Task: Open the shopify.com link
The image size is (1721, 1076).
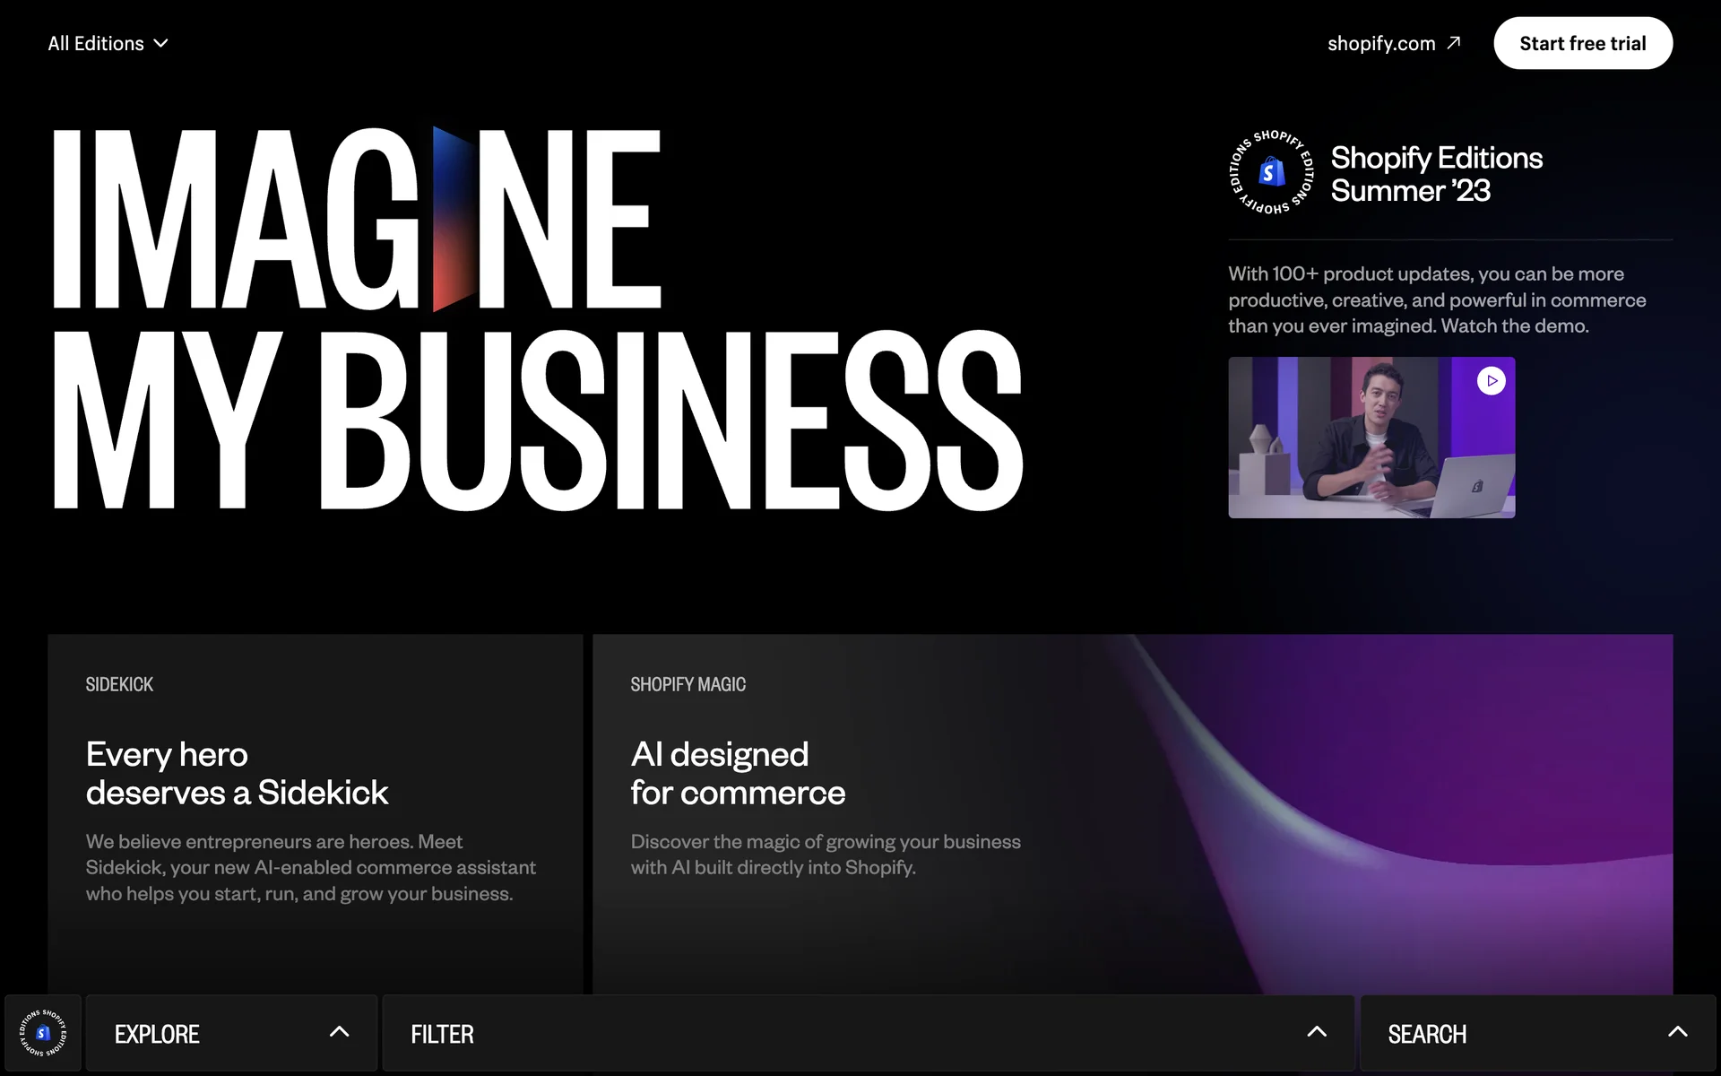Action: [x=1381, y=43]
